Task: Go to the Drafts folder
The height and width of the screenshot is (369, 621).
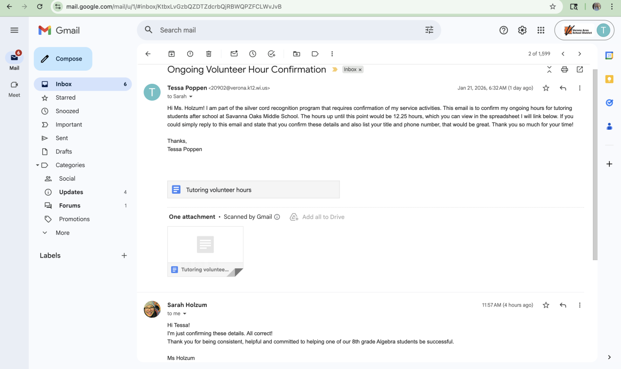Action: (x=64, y=152)
